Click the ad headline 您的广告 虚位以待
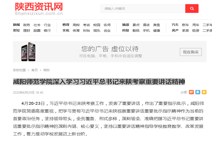The width and height of the screenshot is (212, 141). click(110, 49)
